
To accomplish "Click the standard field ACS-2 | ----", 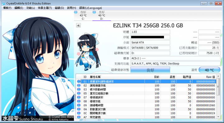I will click(x=175, y=58).
